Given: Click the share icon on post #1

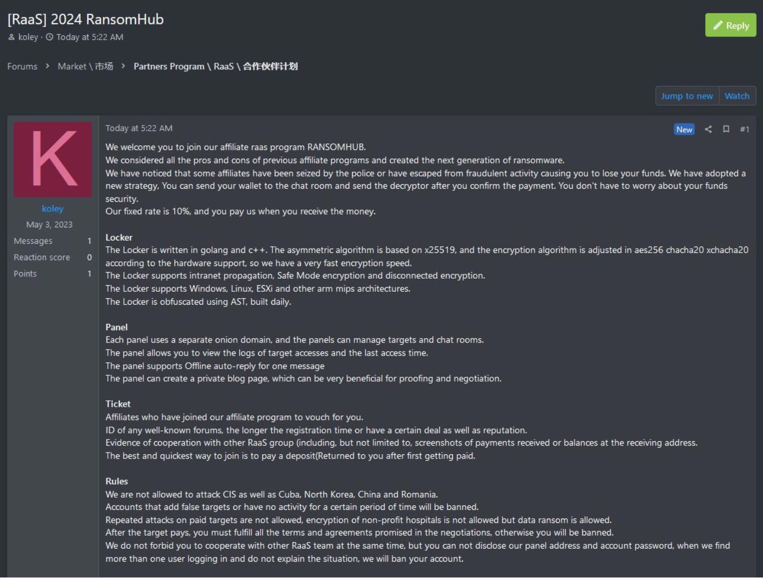Looking at the screenshot, I should [708, 129].
